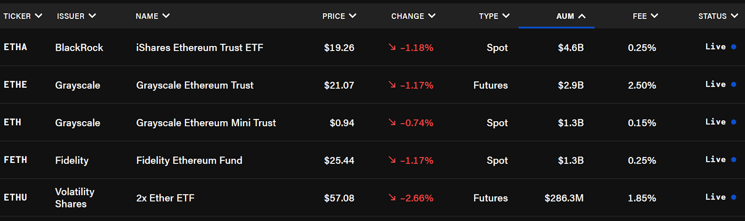Click the blue Live status dot for ETHA
This screenshot has width=745, height=221.
point(734,47)
